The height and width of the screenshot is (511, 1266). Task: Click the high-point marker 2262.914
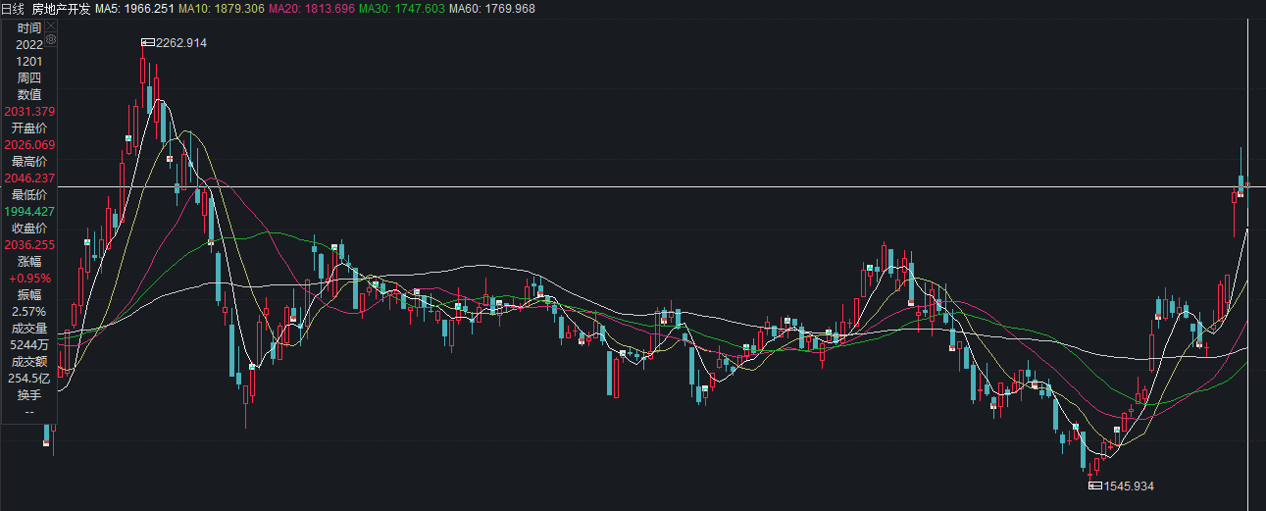click(x=175, y=42)
